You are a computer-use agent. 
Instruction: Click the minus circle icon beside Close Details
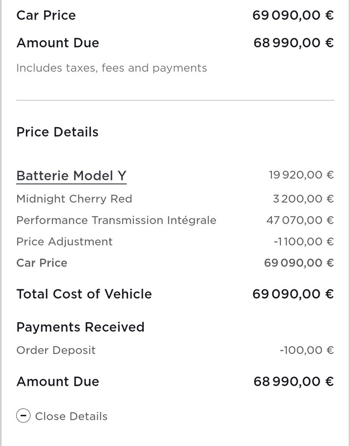tap(23, 416)
